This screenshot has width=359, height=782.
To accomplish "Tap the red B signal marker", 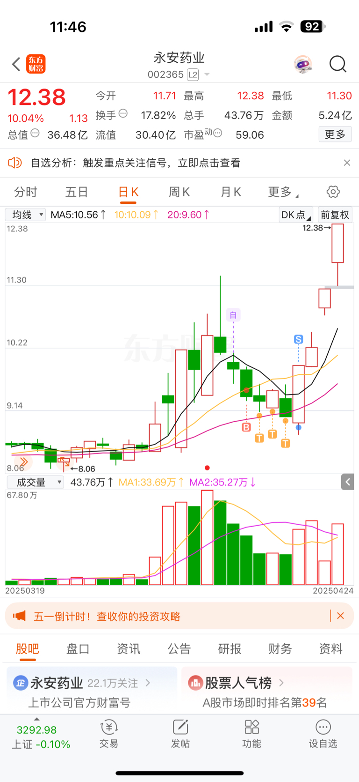I will coord(246,427).
